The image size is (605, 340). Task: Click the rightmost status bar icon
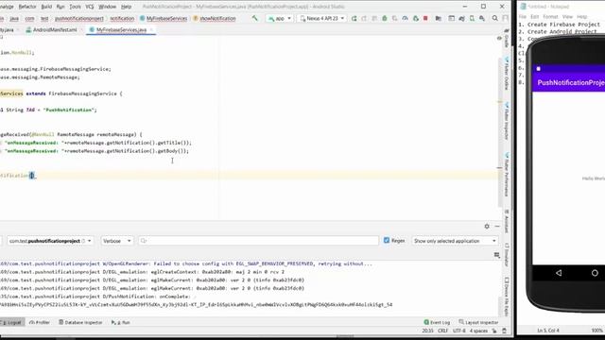click(504, 331)
